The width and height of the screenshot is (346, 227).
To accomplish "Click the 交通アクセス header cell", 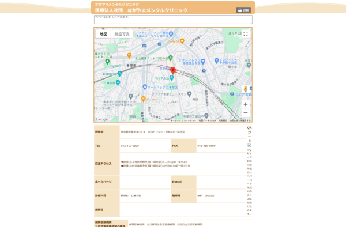I will tap(107, 164).
